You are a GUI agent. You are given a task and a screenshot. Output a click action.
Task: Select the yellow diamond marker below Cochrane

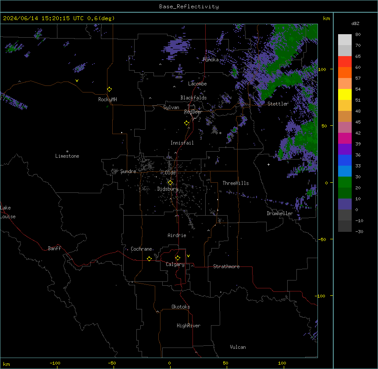149,259
